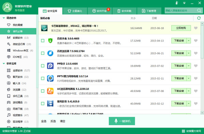Favorite PP助手 with heart icon
204x134 pixels.
coord(196,66)
